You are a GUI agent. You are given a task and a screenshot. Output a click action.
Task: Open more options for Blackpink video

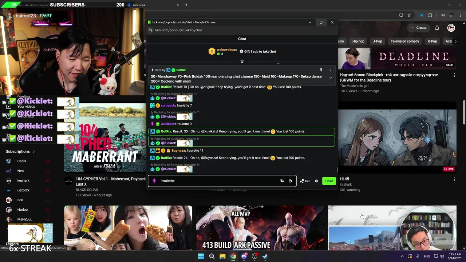coord(454,75)
